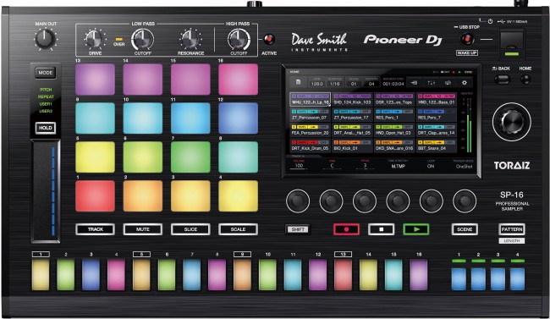550x319 pixels.
Task: Toggle the HOLD button
Action: tap(45, 128)
